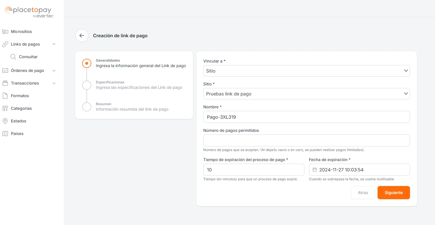Screen dimensions: 435x225
Task: Click the Número de pagos permitidos field
Action: [x=306, y=140]
